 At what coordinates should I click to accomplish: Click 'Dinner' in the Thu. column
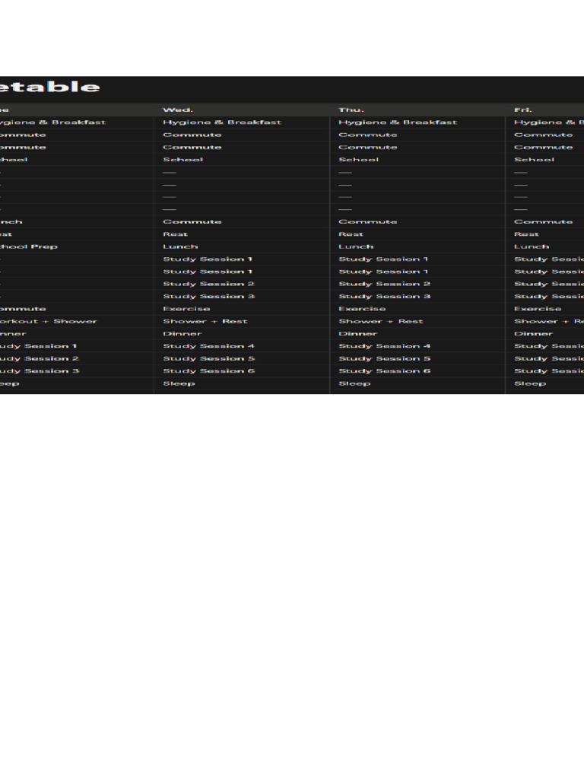(358, 333)
